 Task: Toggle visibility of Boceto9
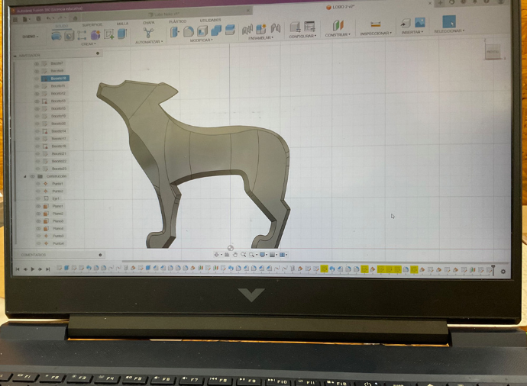pyautogui.click(x=37, y=71)
